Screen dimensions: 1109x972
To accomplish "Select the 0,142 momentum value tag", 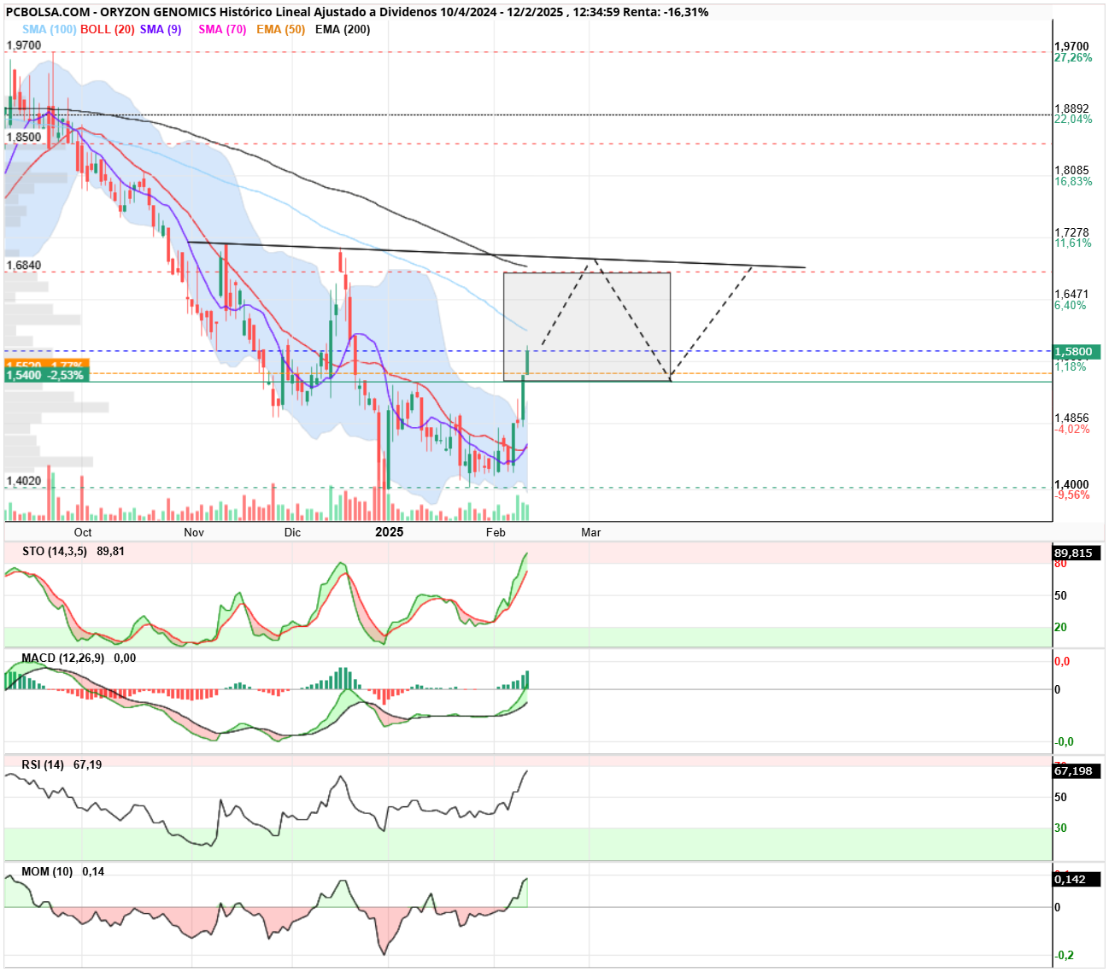I will (1071, 879).
